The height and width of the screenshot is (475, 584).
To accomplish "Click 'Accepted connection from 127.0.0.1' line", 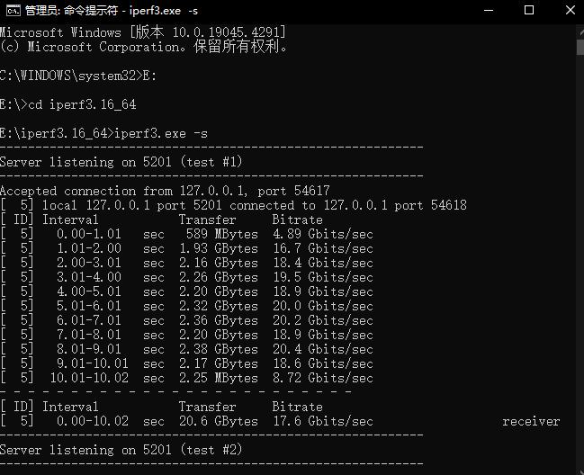I will point(165,191).
